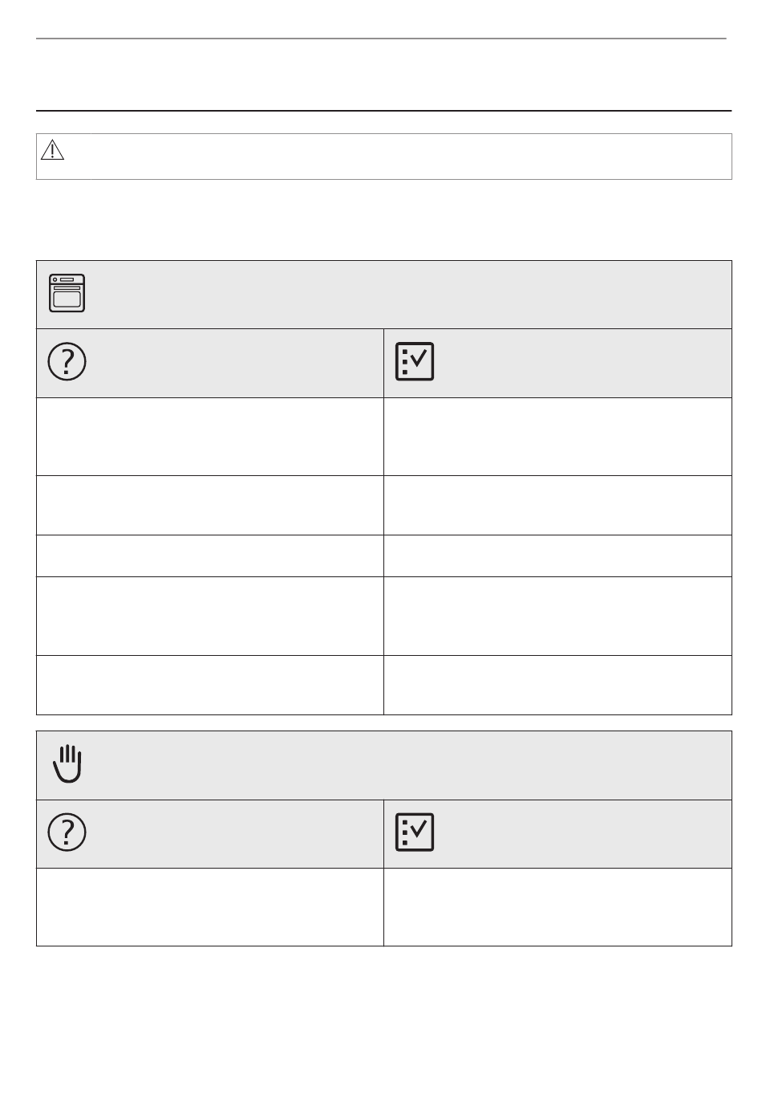This screenshot has height=1103, width=762.
Task: Click the empty right cell in the hand table
Action: pos(557,906)
